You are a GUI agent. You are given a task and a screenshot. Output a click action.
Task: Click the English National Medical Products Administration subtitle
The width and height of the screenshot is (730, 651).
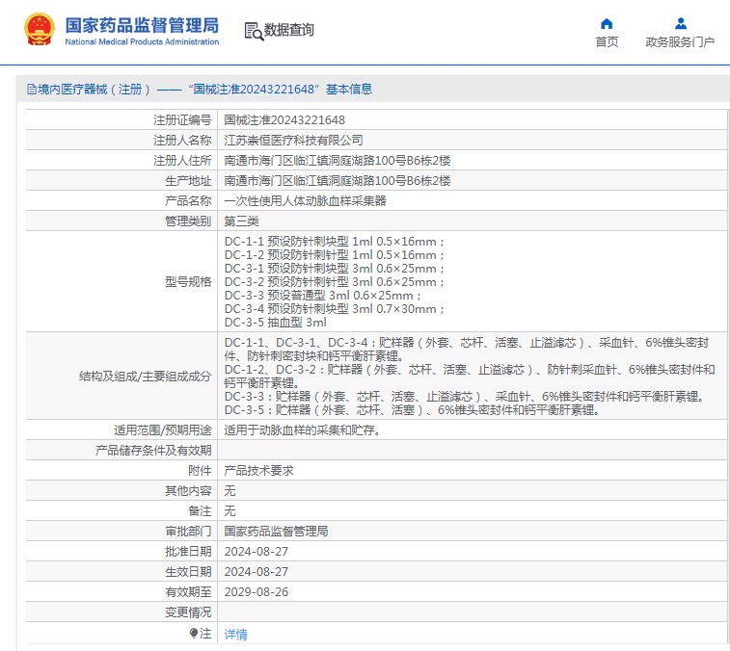tap(142, 42)
